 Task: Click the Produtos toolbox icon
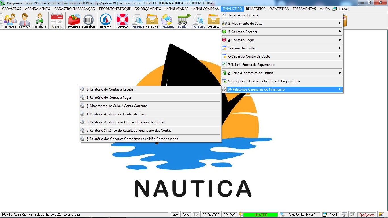(x=74, y=21)
